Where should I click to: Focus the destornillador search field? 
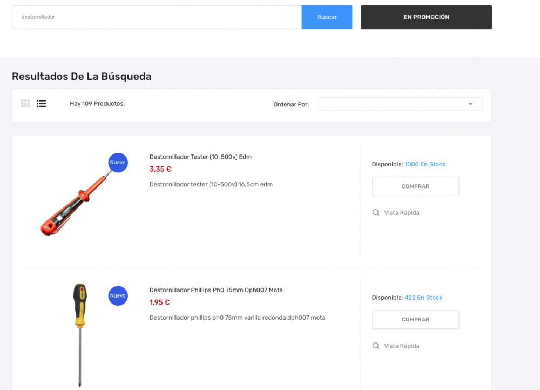point(157,17)
